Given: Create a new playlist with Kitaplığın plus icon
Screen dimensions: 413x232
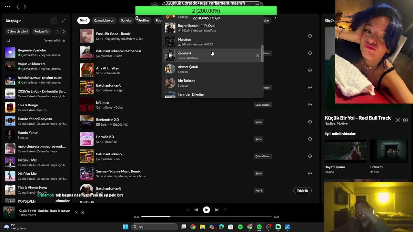Looking at the screenshot, I should (54, 21).
